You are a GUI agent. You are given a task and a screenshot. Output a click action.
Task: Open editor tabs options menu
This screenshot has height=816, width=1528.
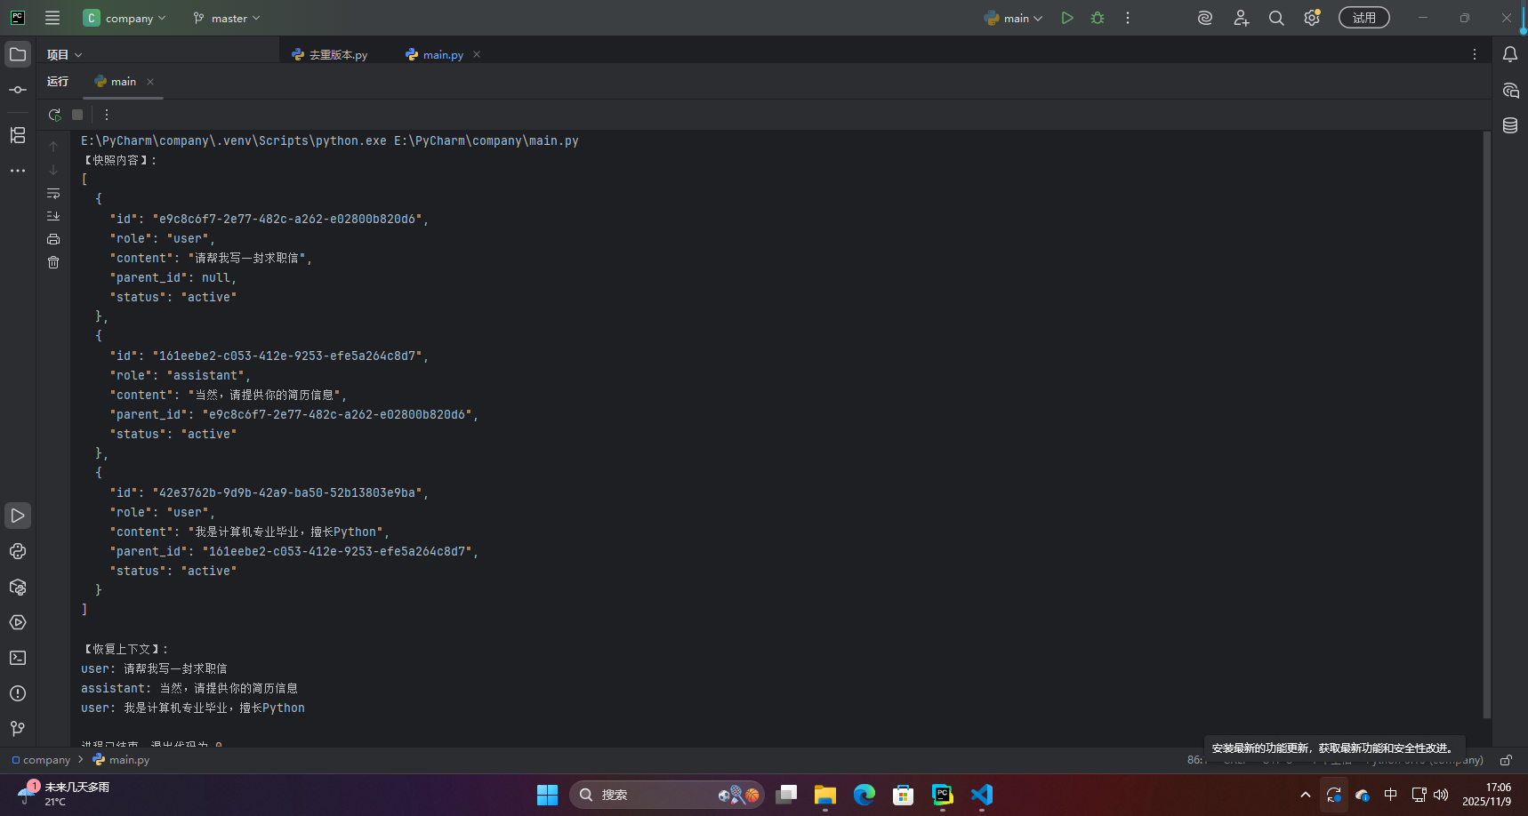point(1475,54)
